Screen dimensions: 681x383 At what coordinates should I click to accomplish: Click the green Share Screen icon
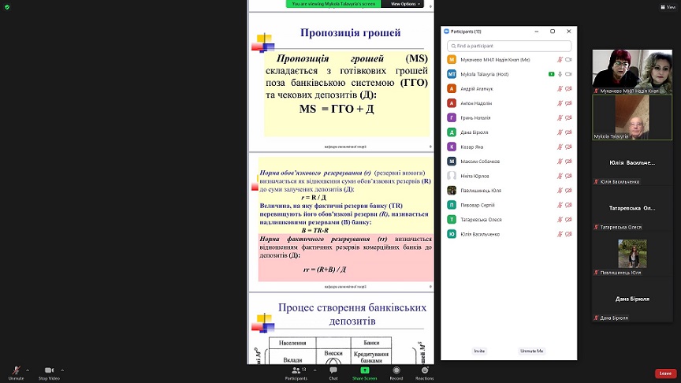(x=365, y=370)
